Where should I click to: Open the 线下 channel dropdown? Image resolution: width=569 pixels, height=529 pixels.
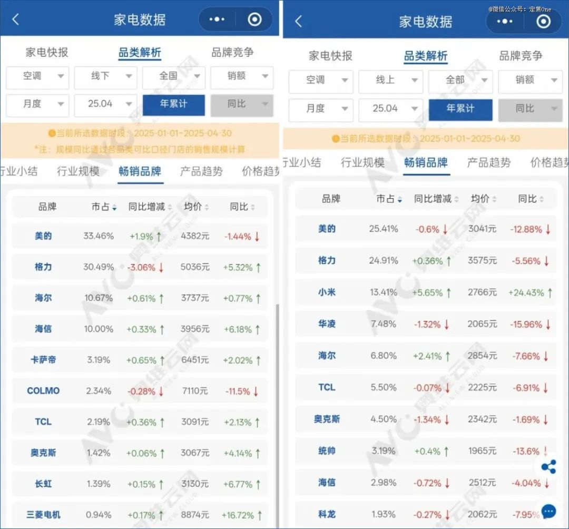[x=105, y=76]
